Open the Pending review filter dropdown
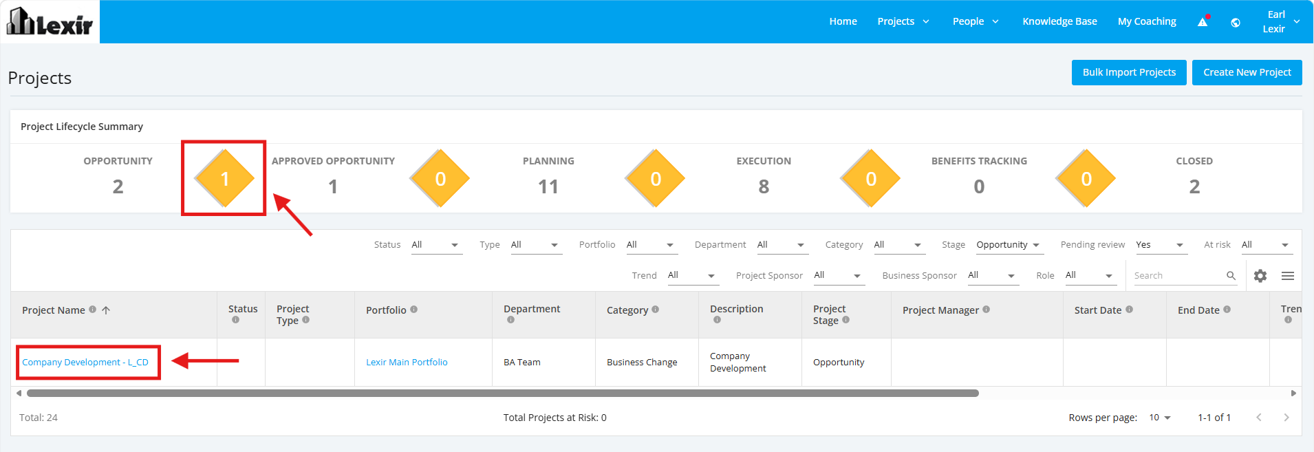This screenshot has width=1314, height=452. (1161, 245)
